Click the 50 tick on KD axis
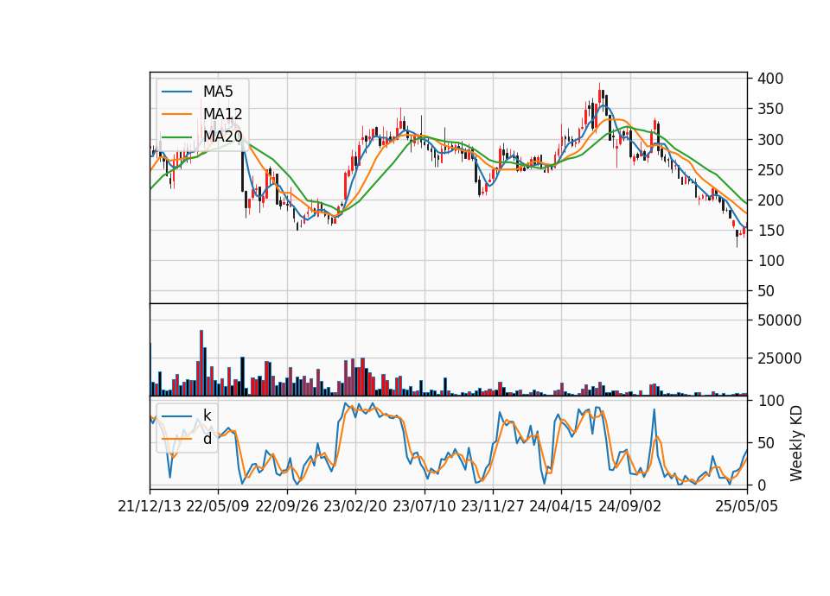The width and height of the screenshot is (830, 596). point(766,443)
